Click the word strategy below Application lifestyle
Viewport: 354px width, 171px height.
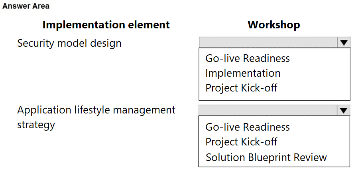36,125
